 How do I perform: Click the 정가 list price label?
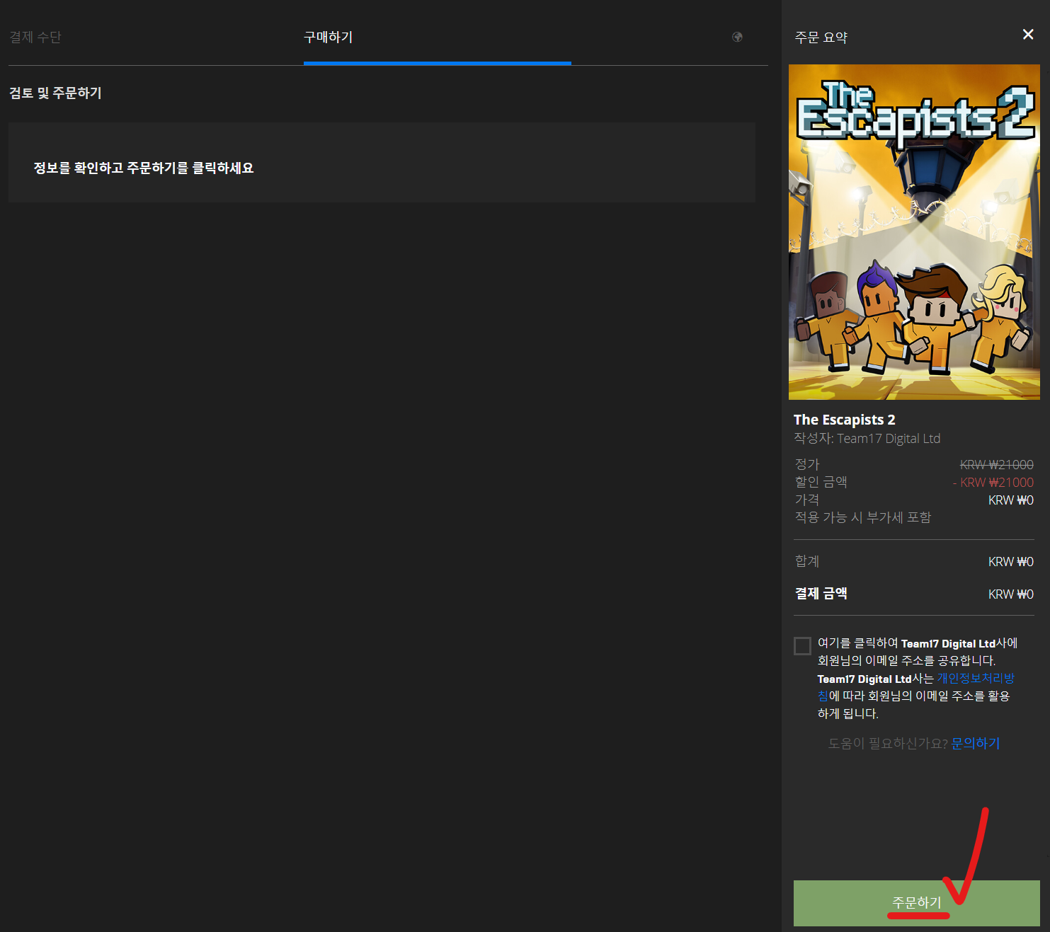point(806,464)
